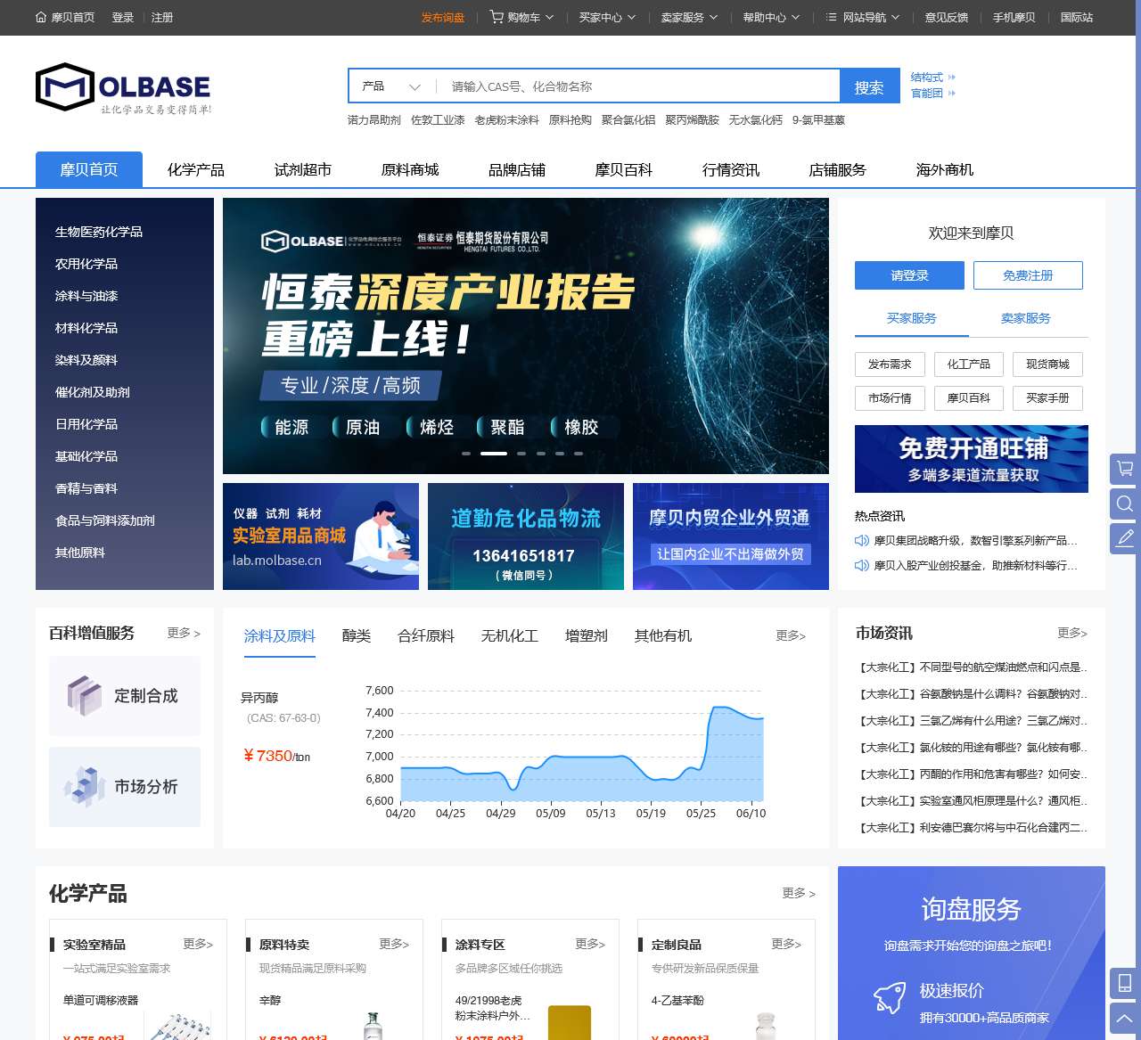1141x1040 pixels.
Task: Open 更多 in 实验室精品 product card
Action: coord(198,944)
